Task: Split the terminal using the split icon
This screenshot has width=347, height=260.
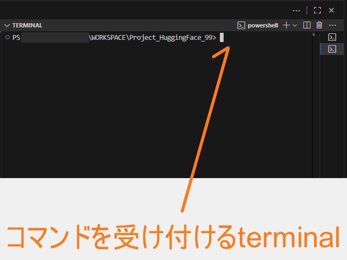Action: click(x=307, y=25)
